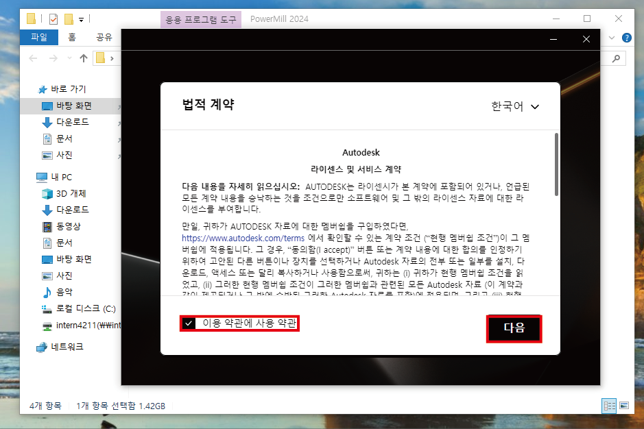Image resolution: width=644 pixels, height=429 pixels.
Task: Switch to the 공유 ribbon tab
Action: (104, 38)
